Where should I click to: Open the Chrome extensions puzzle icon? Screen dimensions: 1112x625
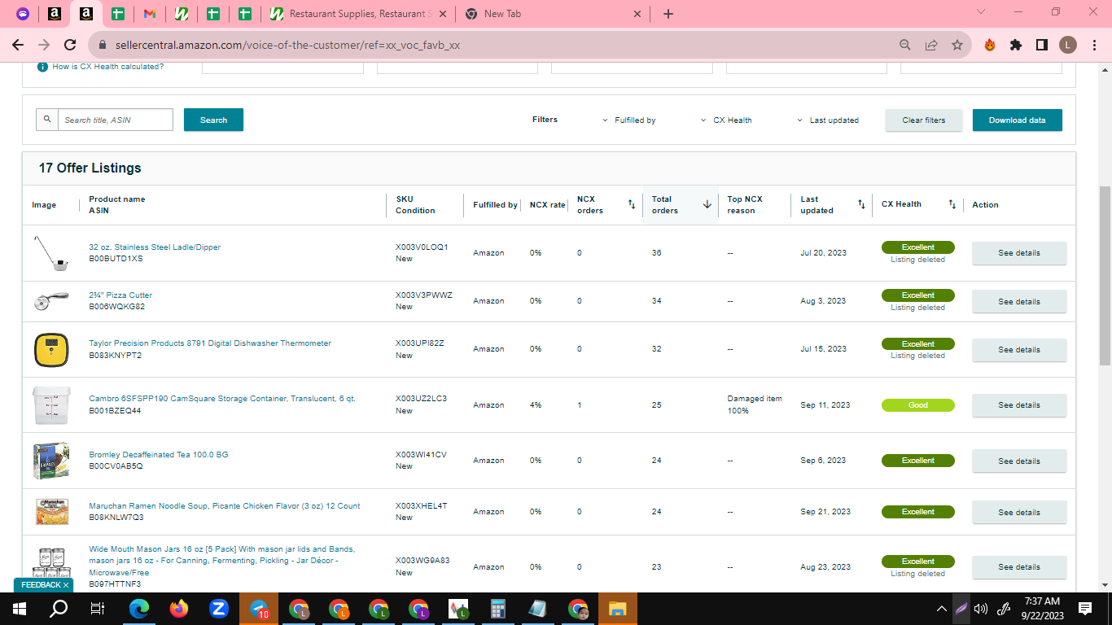[x=1016, y=46]
